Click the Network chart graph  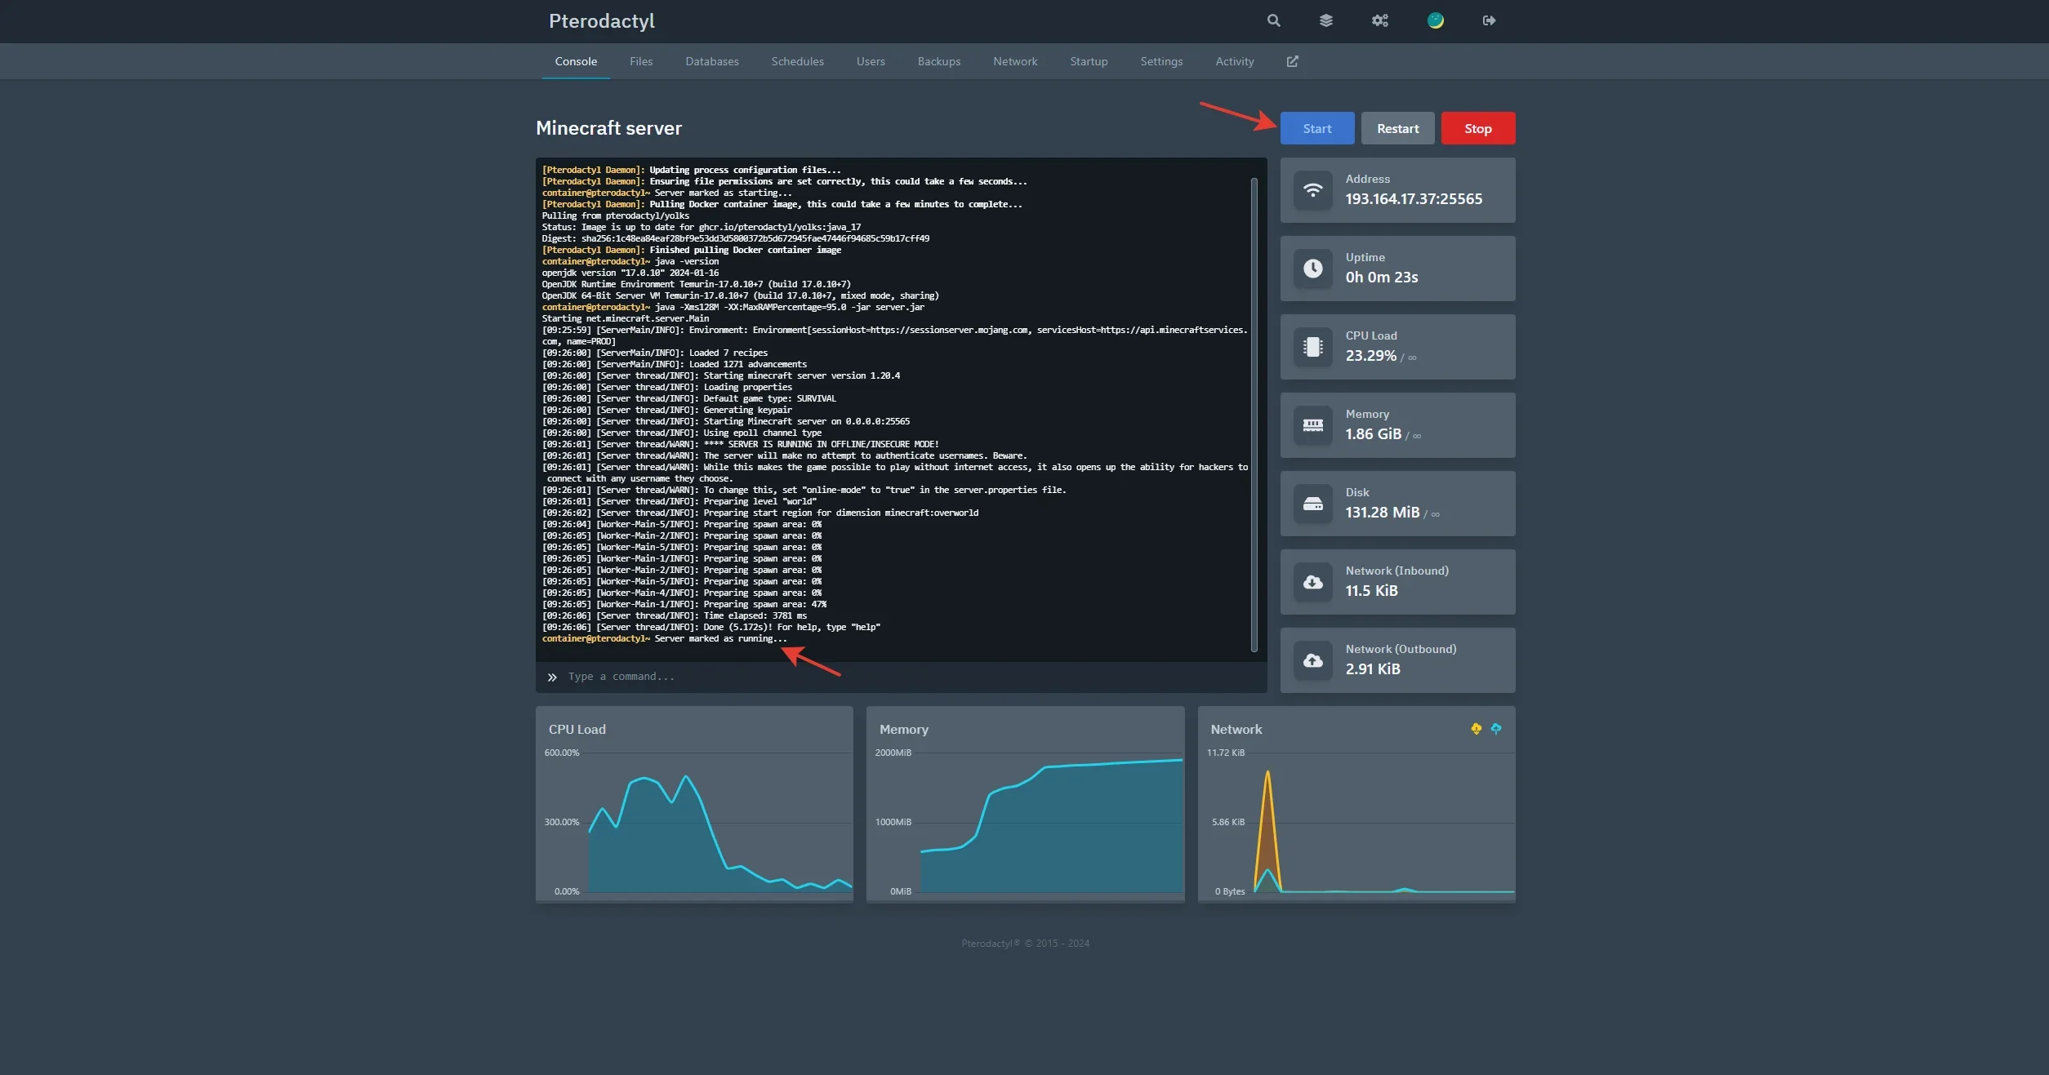coord(1356,821)
